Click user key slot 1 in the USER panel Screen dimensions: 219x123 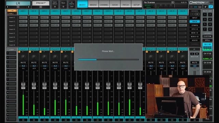(12, 53)
